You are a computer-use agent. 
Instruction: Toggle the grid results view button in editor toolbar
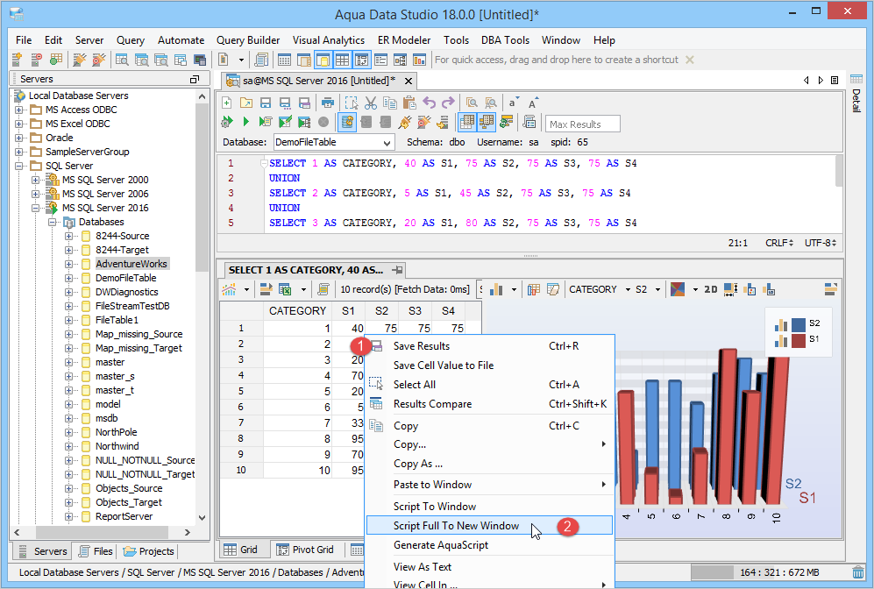tap(467, 123)
